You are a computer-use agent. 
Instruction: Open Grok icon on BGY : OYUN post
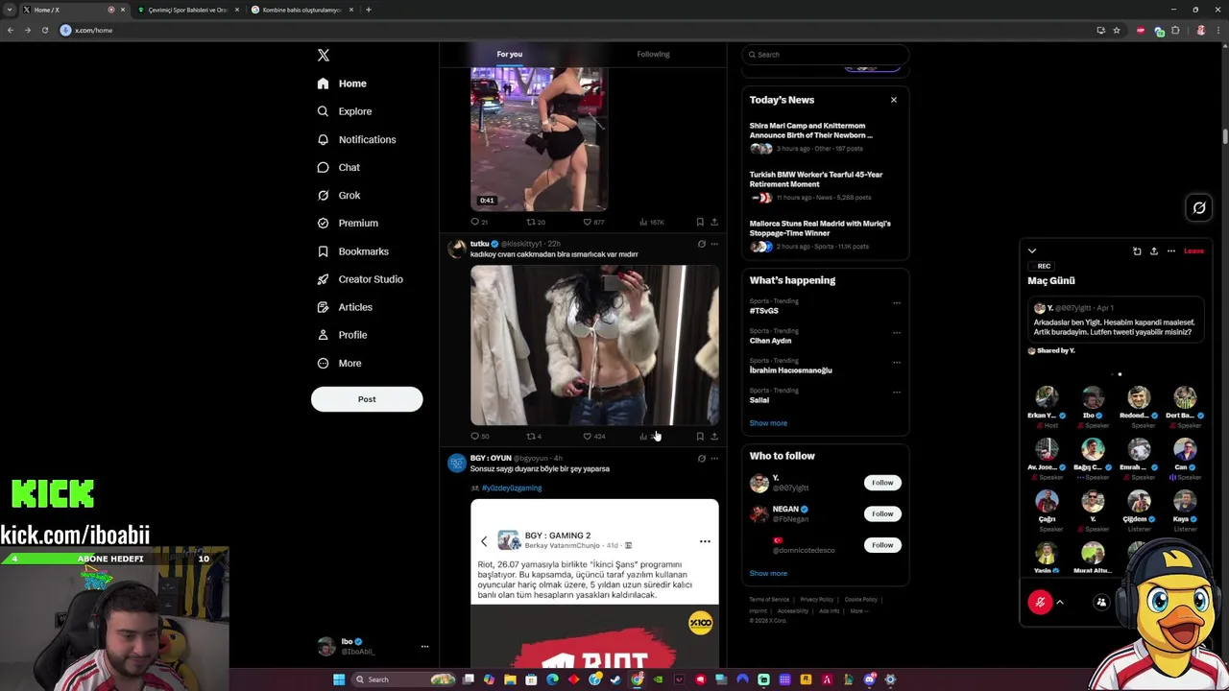point(701,459)
